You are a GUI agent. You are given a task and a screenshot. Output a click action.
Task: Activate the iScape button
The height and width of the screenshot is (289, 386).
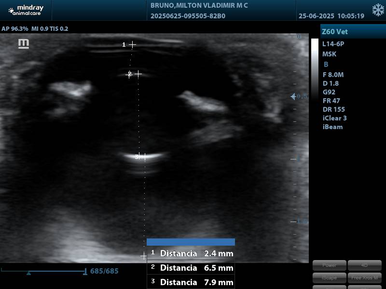[x=329, y=278]
